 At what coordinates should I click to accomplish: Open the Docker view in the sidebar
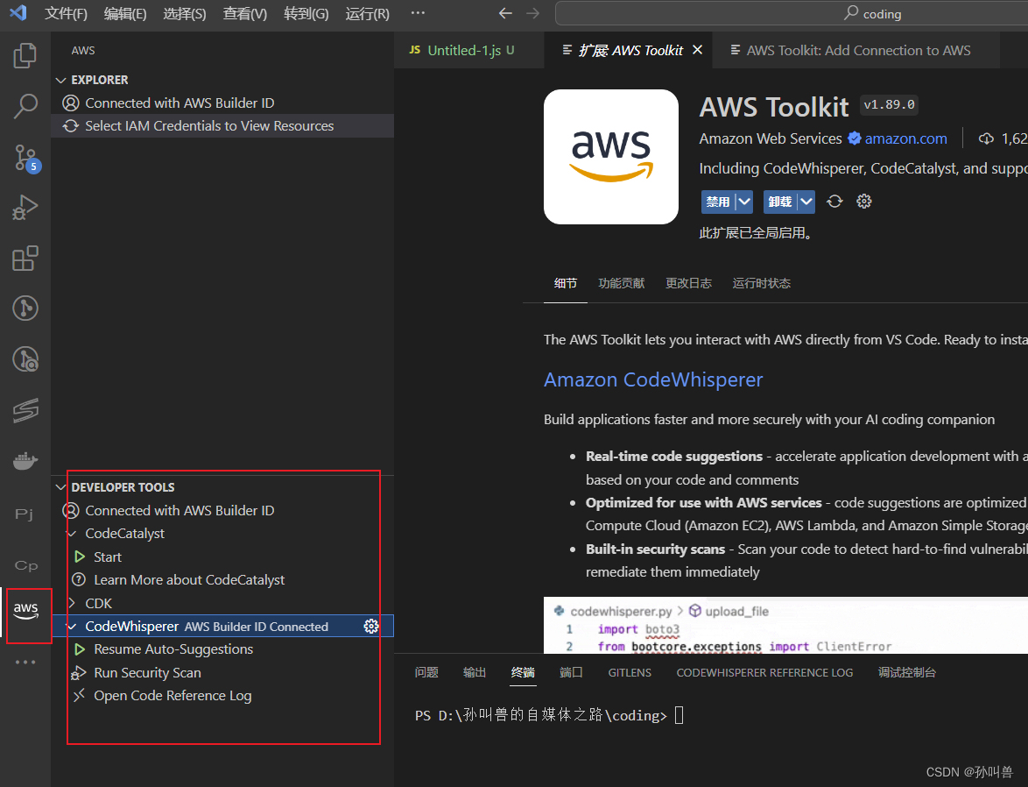[25, 460]
